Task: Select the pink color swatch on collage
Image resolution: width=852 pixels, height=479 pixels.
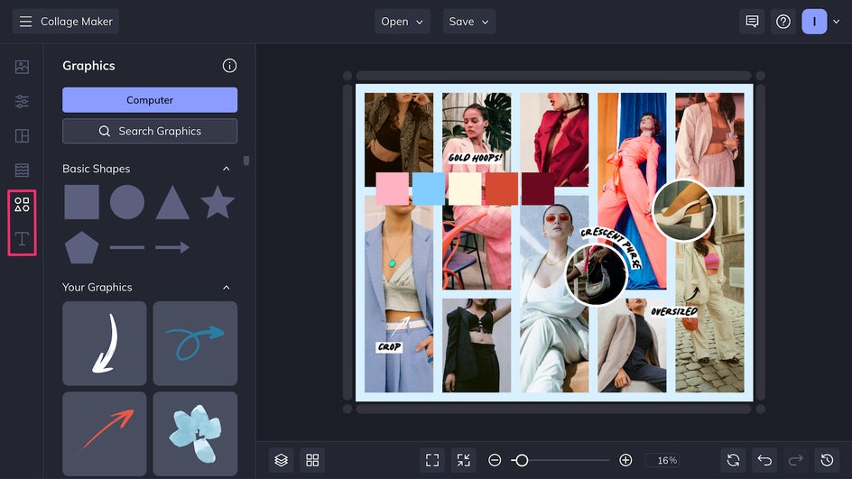Action: (393, 189)
